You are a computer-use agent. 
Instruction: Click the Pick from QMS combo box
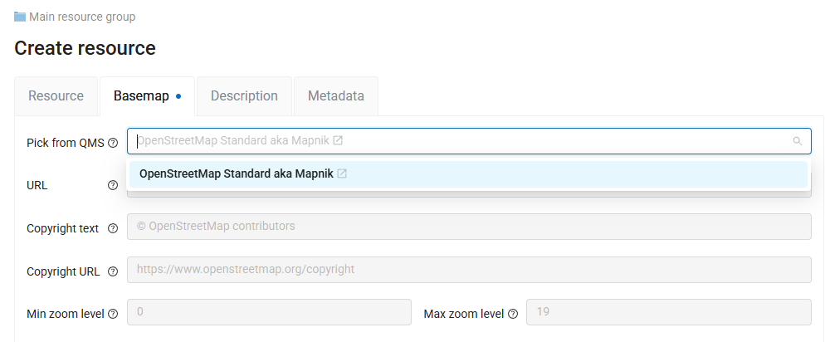pyautogui.click(x=465, y=141)
